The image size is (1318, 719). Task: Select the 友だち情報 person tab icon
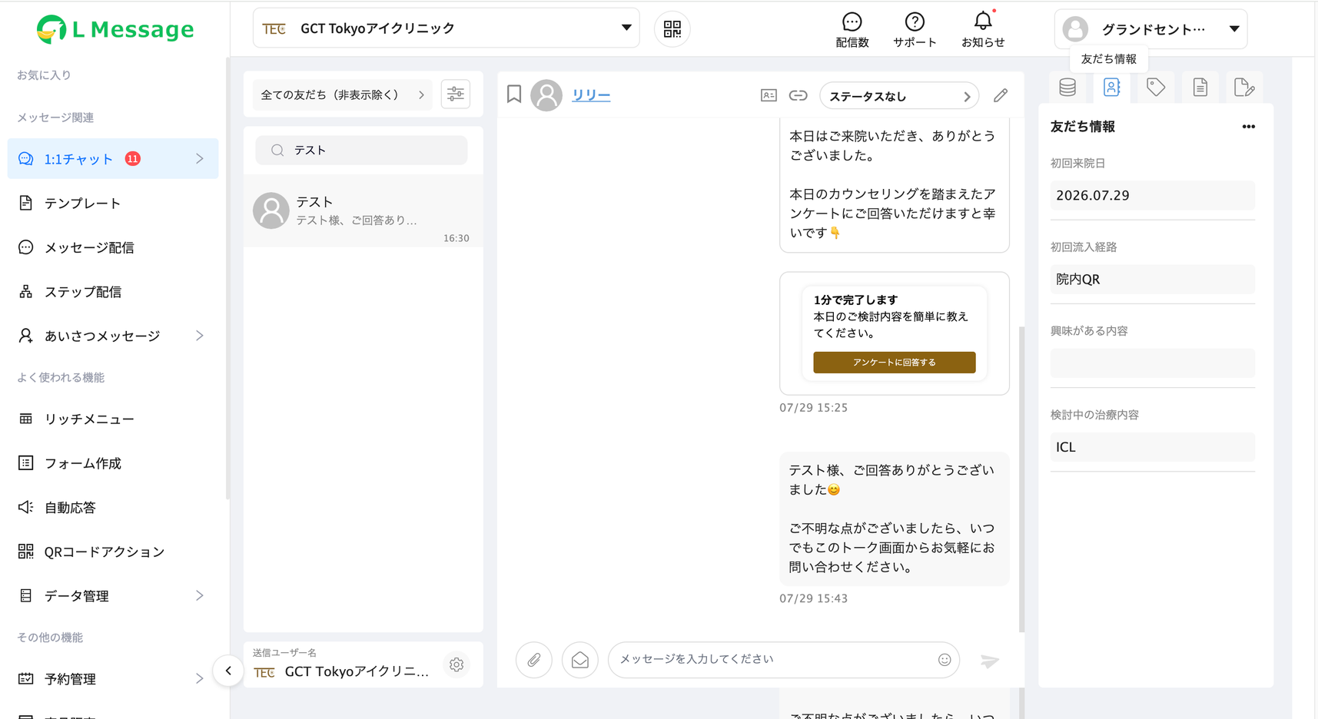[1111, 88]
